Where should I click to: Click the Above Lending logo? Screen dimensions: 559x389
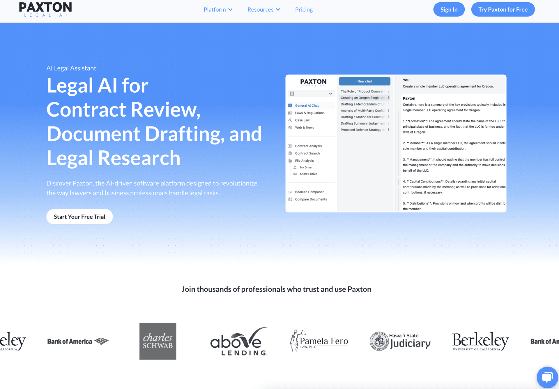[239, 341]
